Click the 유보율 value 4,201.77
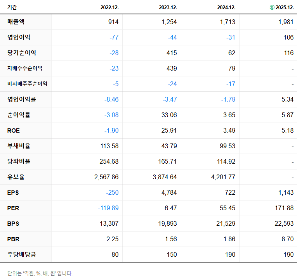The height and width of the screenshot is (280, 297). click(x=223, y=177)
